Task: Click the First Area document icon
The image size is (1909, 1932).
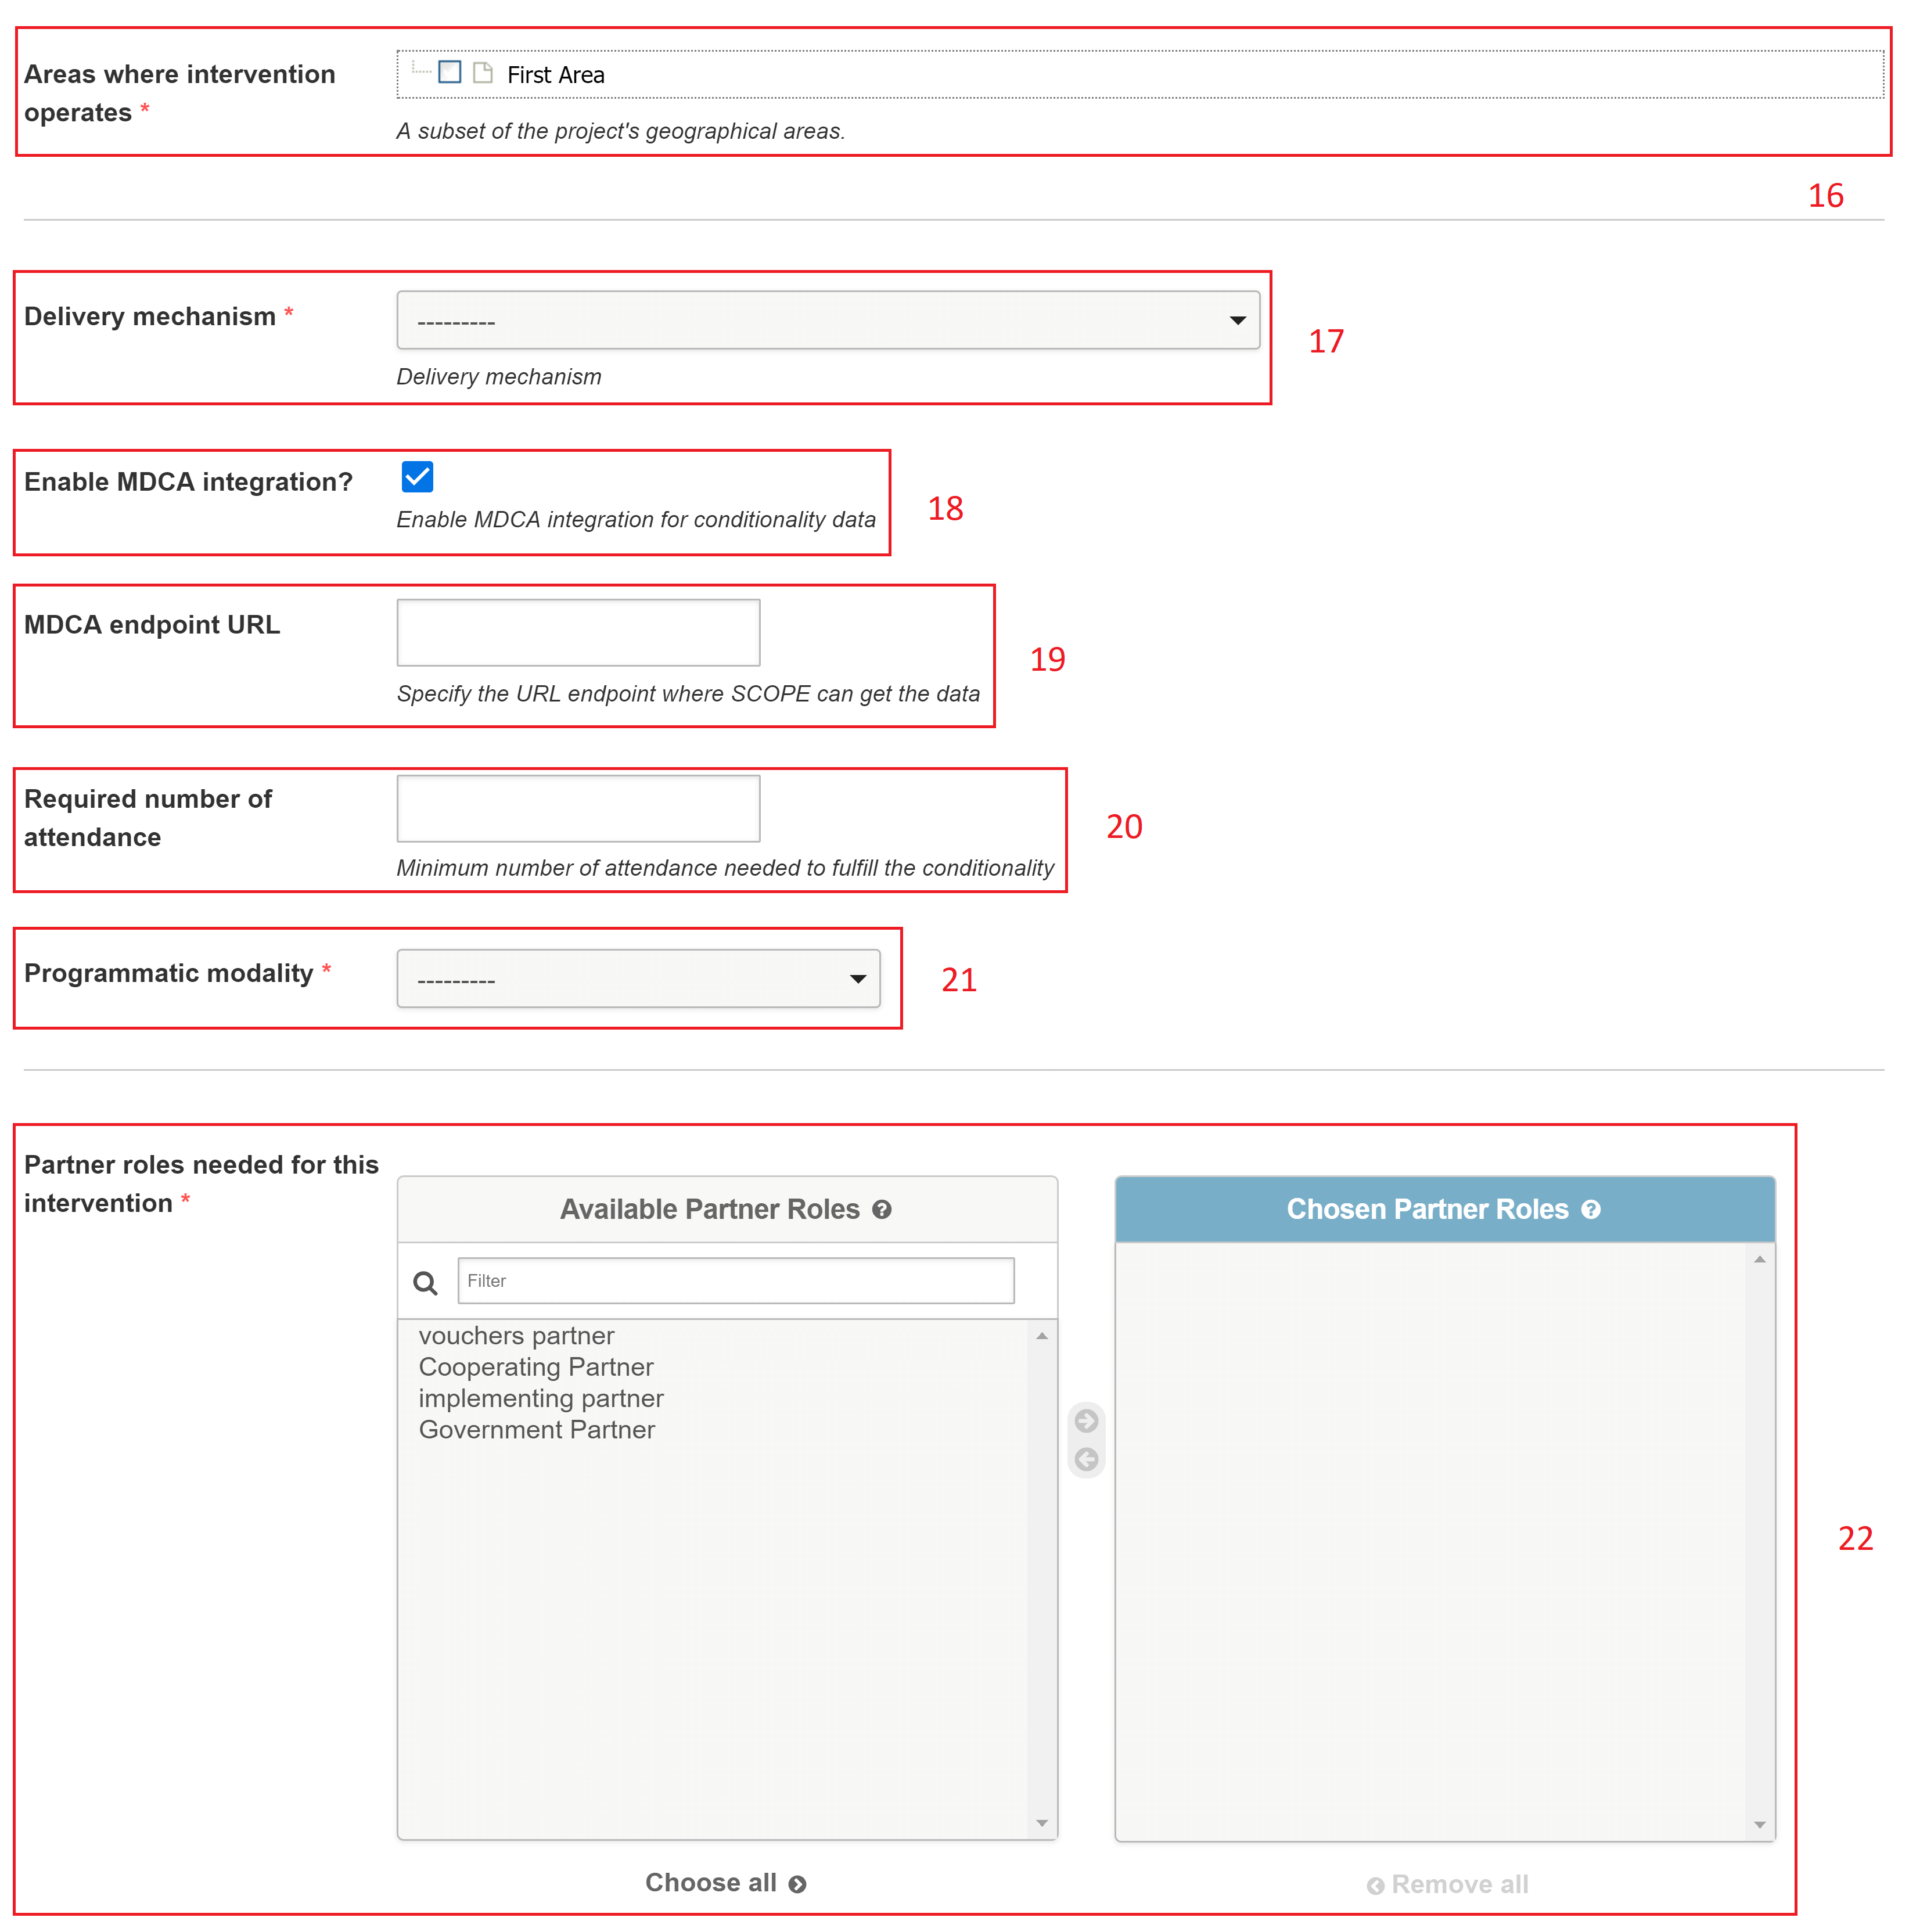Action: pyautogui.click(x=483, y=72)
